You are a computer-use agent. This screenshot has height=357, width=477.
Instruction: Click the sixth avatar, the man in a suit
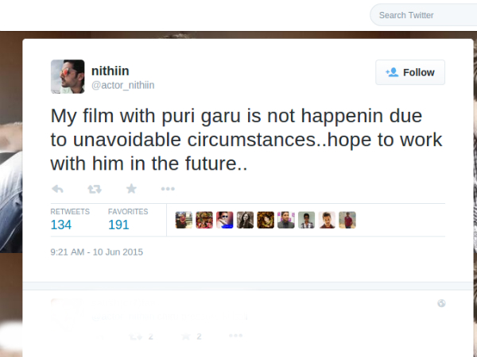pos(286,220)
